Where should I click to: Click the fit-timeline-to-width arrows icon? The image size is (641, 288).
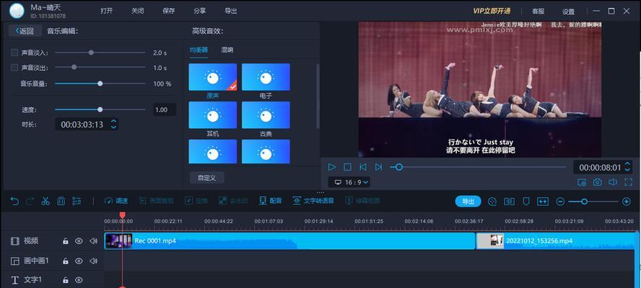(x=543, y=201)
